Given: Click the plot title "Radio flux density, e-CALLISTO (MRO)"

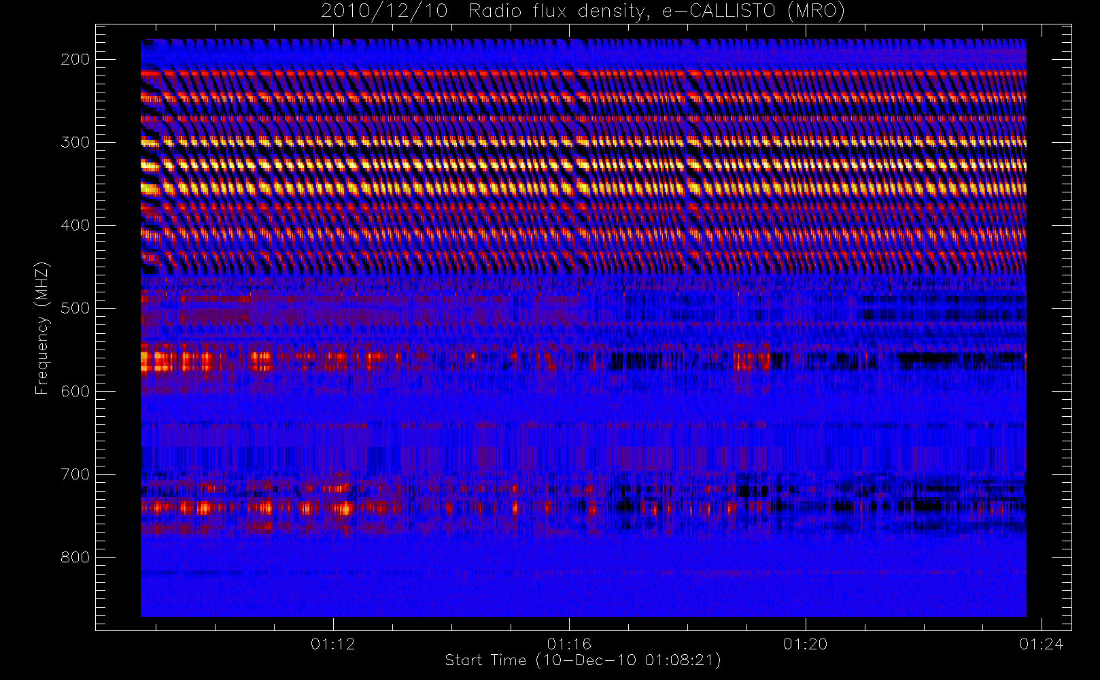Looking at the screenshot, I should pos(657,12).
